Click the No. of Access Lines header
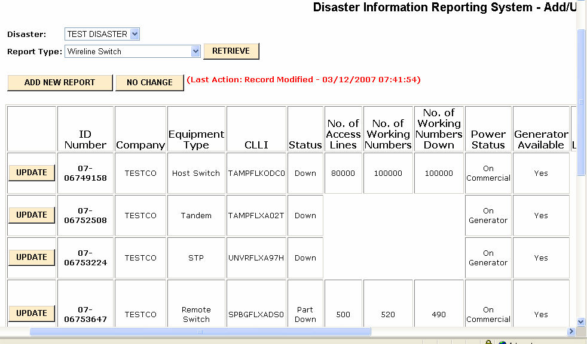The image size is (587, 344). [x=343, y=129]
